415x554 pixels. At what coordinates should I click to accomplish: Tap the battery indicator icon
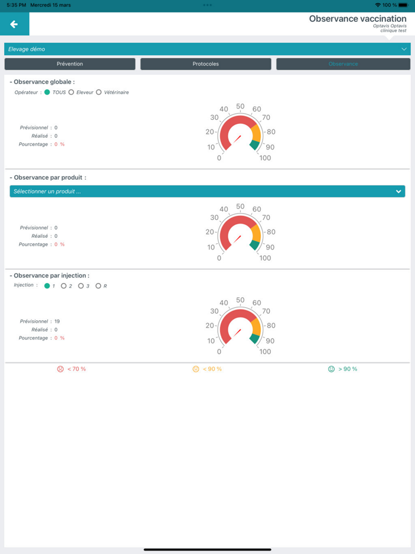coord(403,5)
